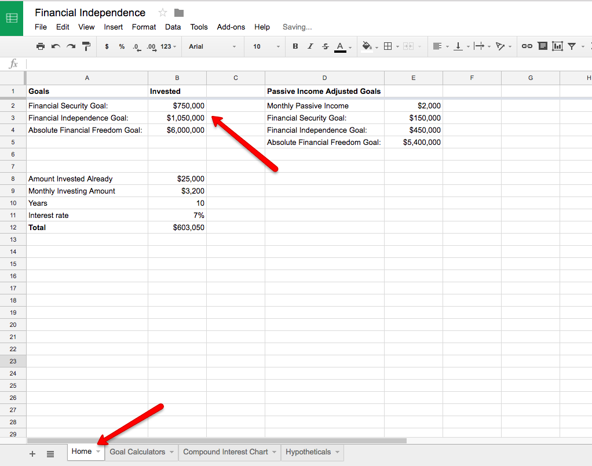Open the all sheets list button
This screenshot has width=592, height=466.
tap(50, 454)
